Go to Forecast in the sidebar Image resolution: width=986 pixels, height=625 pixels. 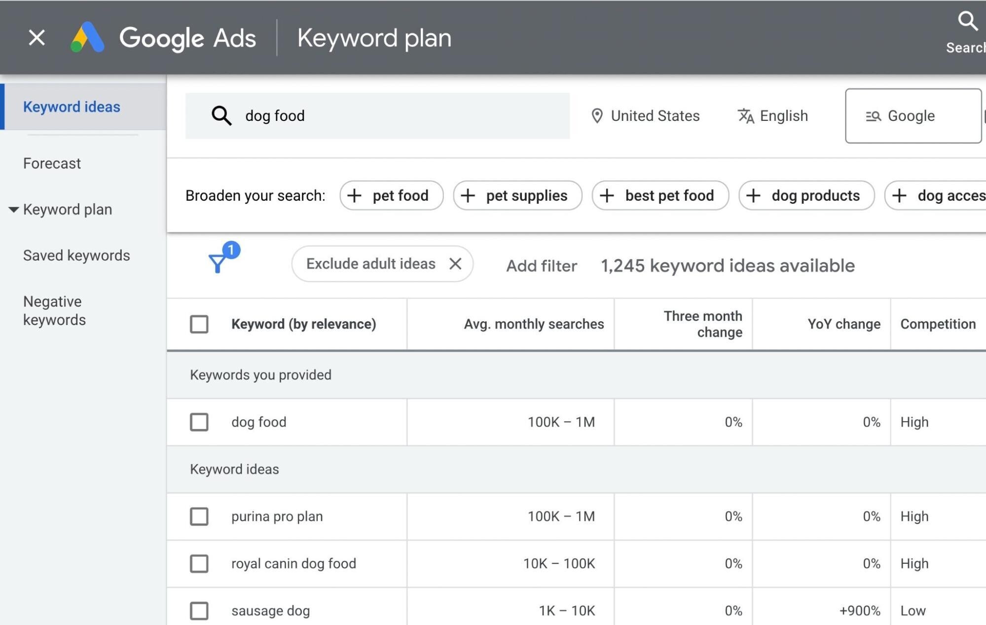point(52,163)
